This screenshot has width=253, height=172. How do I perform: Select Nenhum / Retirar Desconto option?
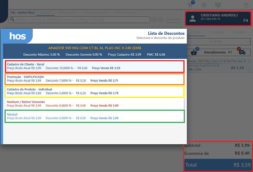tap(94, 103)
